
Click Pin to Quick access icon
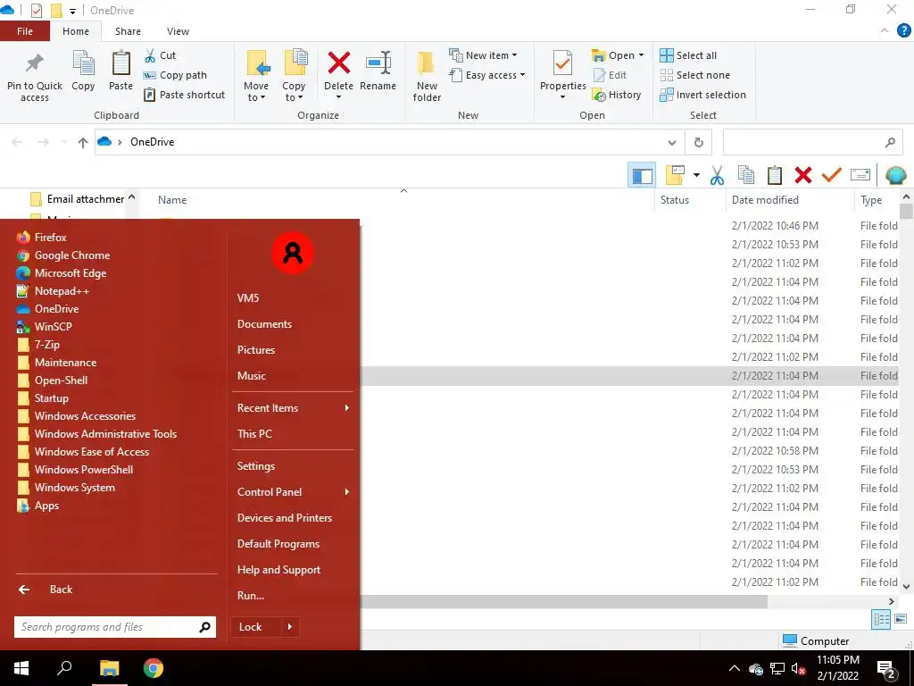[35, 63]
